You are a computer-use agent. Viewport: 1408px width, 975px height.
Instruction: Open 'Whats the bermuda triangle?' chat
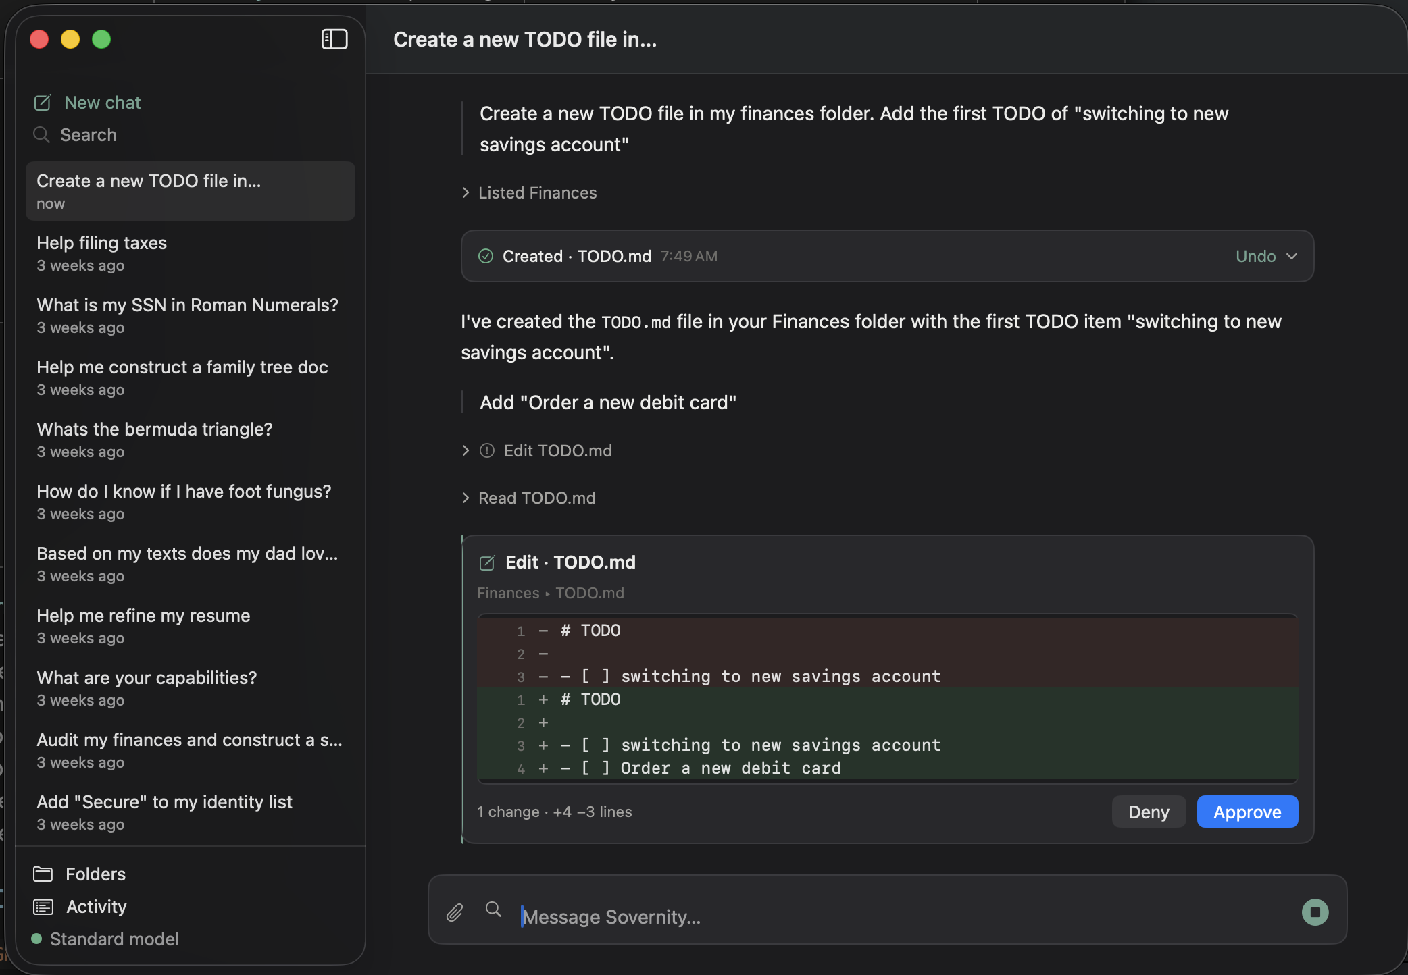tap(191, 440)
